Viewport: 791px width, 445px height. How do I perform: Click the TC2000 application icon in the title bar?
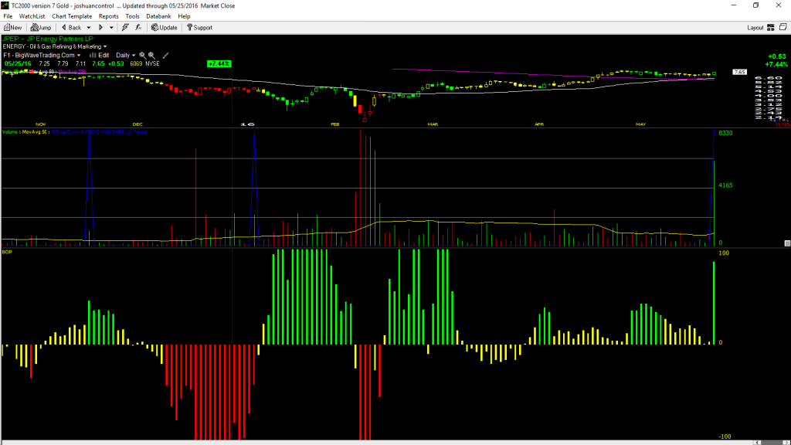click(5, 5)
